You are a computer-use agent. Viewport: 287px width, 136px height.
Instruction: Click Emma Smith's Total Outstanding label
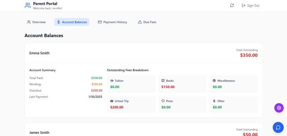coord(247,50)
